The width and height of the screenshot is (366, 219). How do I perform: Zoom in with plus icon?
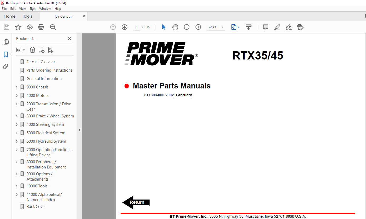(x=198, y=27)
